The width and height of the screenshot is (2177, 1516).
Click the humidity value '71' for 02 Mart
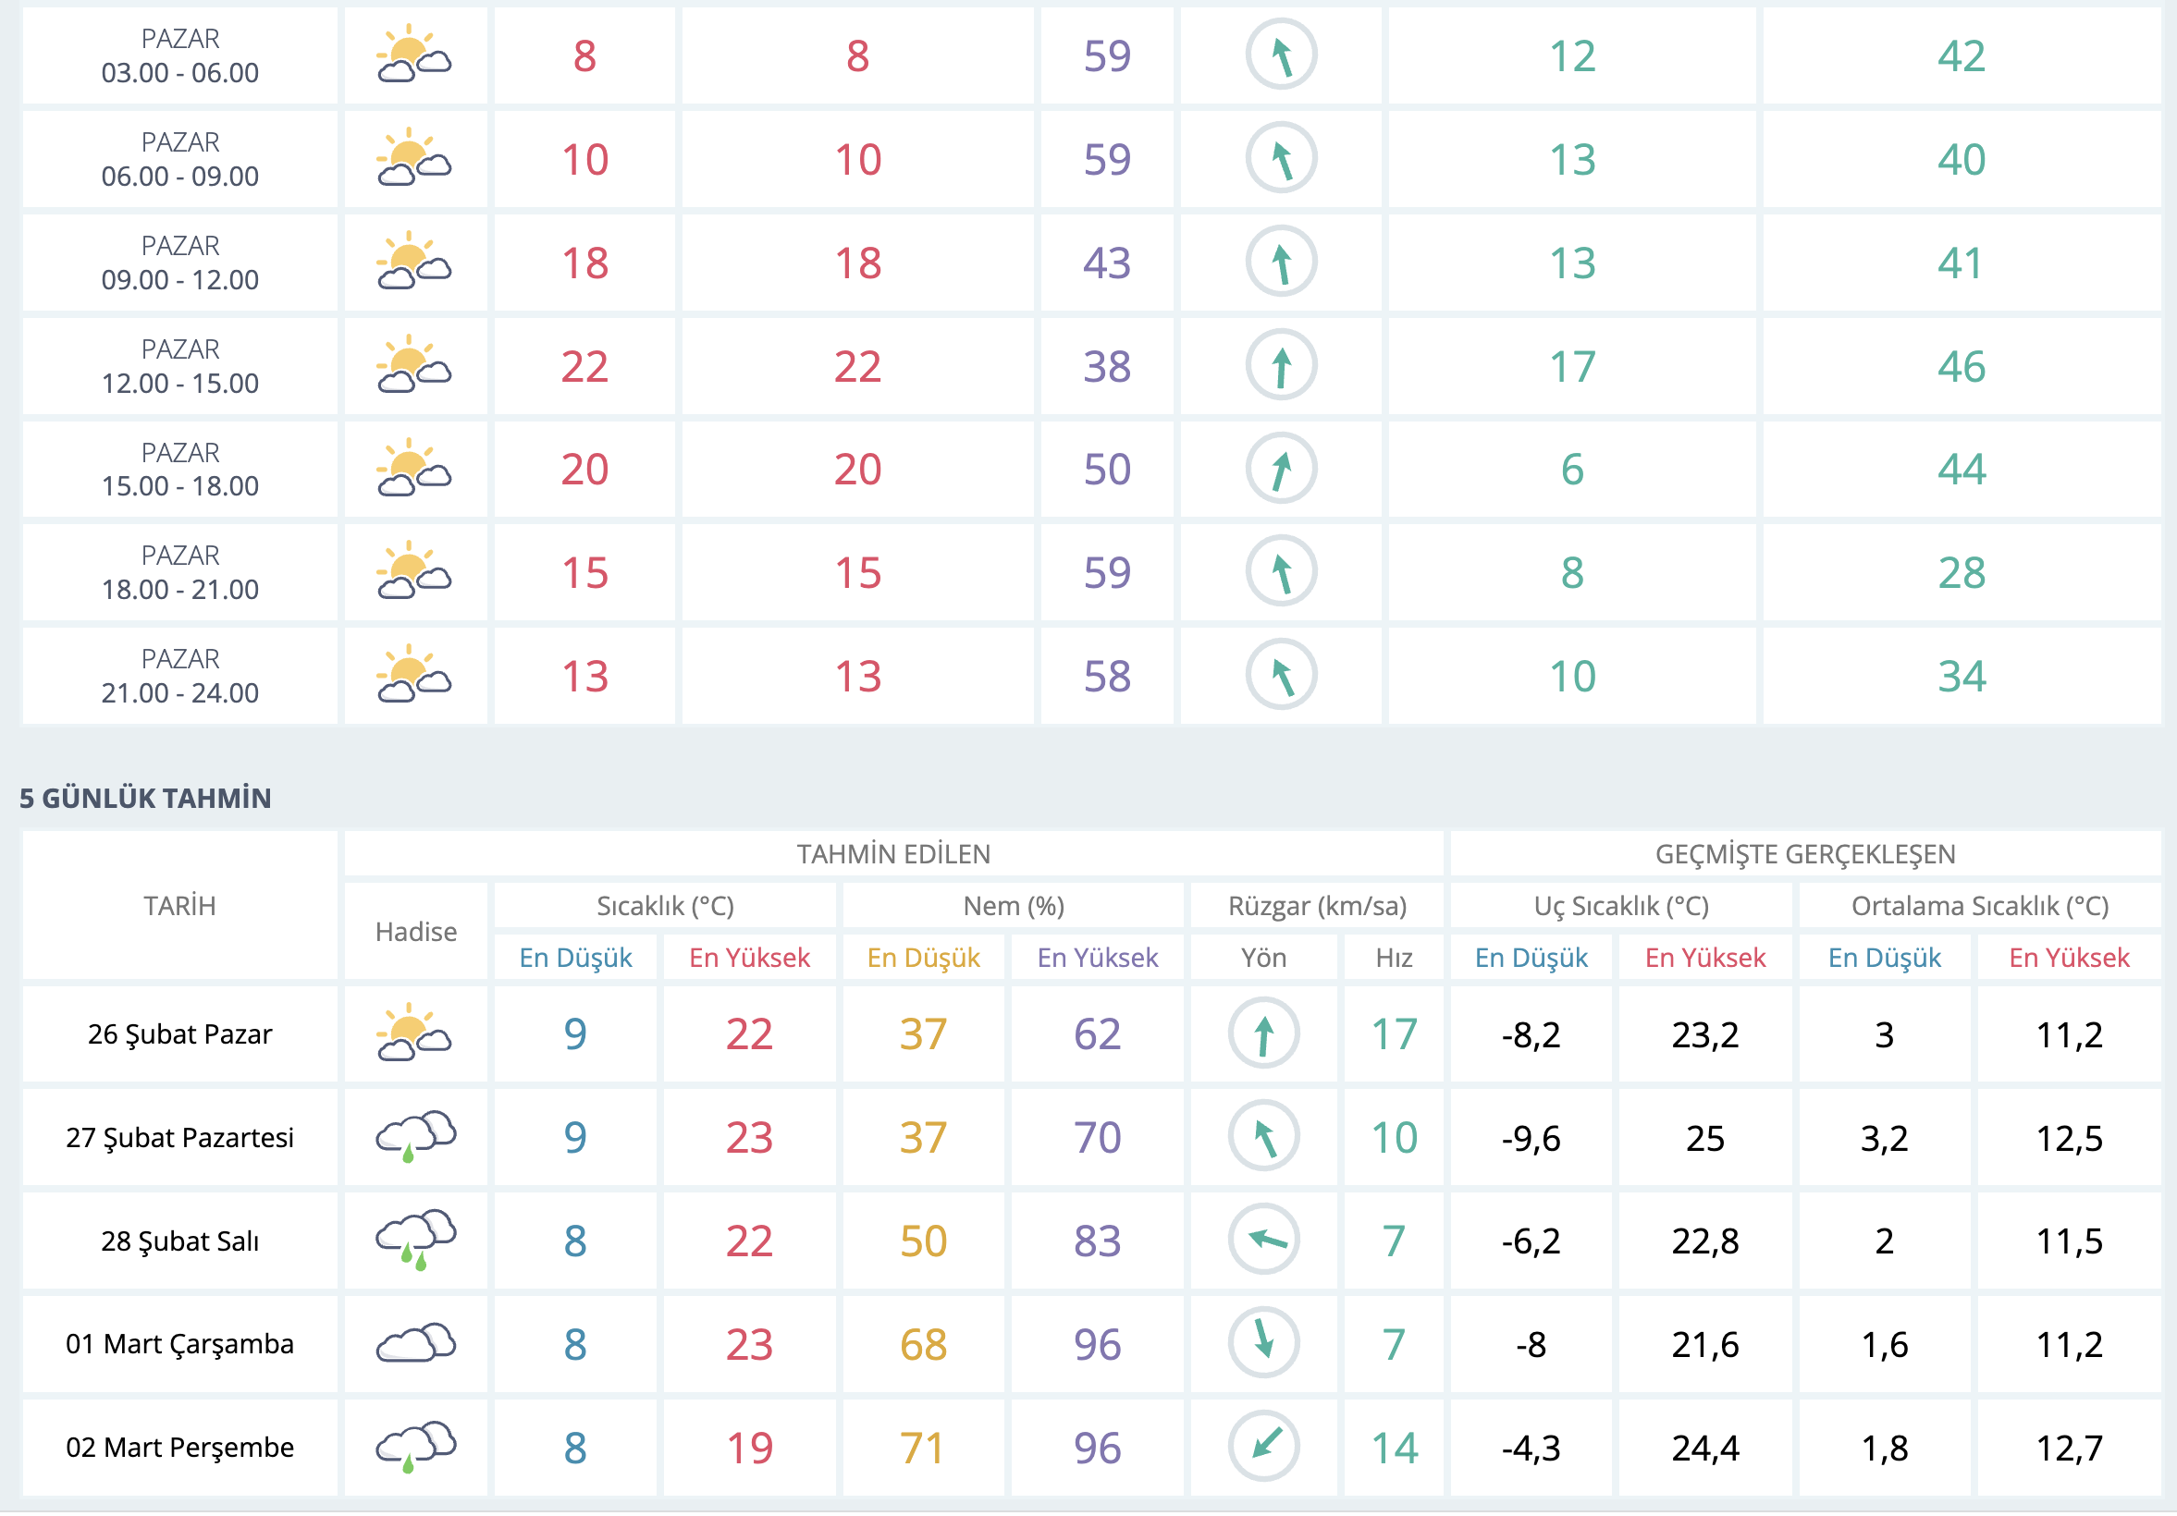point(923,1448)
